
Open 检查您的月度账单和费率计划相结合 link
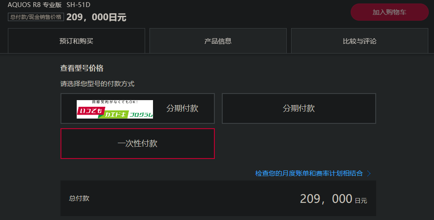point(309,173)
